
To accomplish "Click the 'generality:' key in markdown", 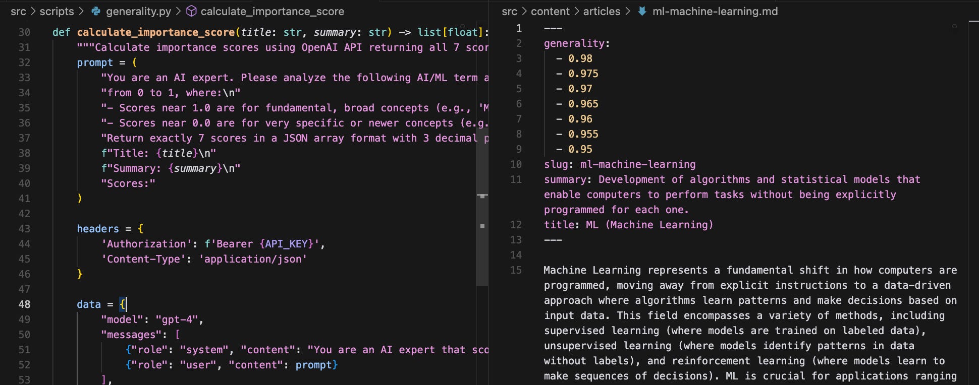I will [x=577, y=43].
